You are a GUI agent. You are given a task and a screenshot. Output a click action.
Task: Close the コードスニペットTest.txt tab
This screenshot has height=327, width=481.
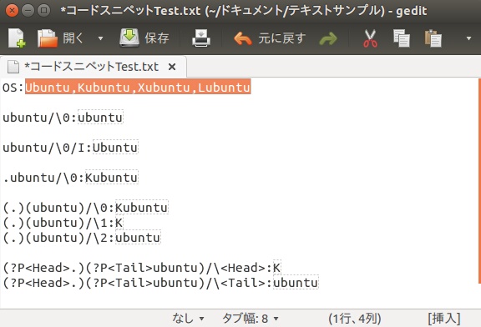tap(172, 67)
